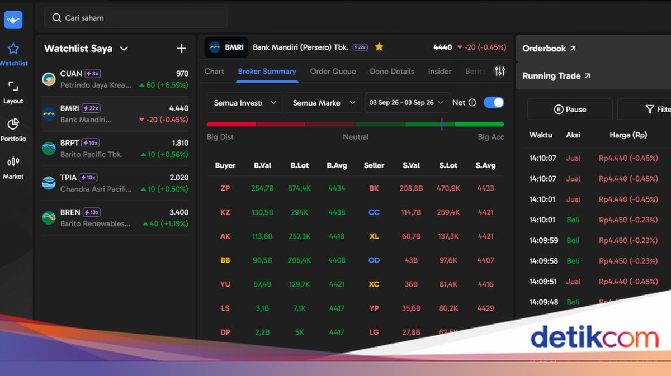Click the BMRI ticker selector in header
Screen dimensions: 671x376
tap(226, 47)
